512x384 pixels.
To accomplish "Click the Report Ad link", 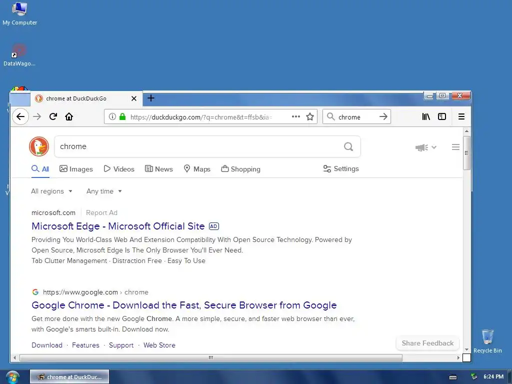I will (x=101, y=212).
